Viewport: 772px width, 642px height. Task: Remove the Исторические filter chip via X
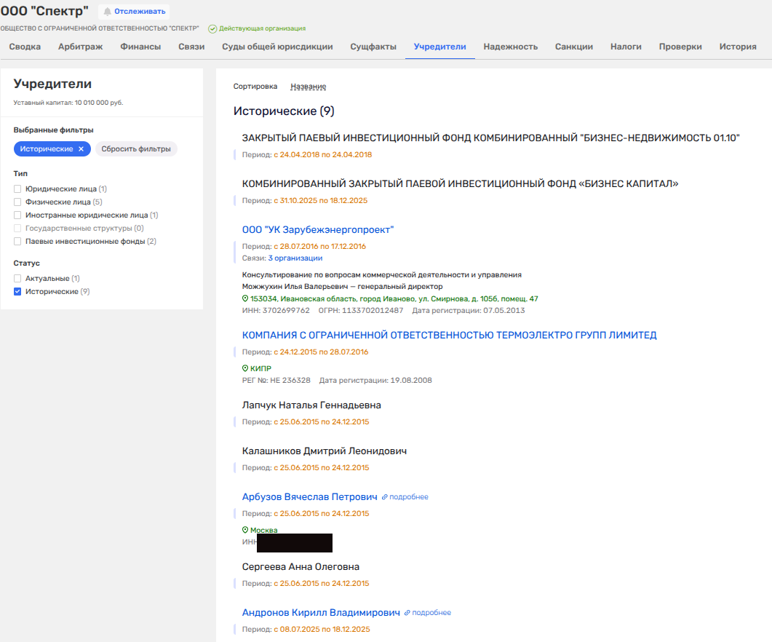tap(81, 149)
